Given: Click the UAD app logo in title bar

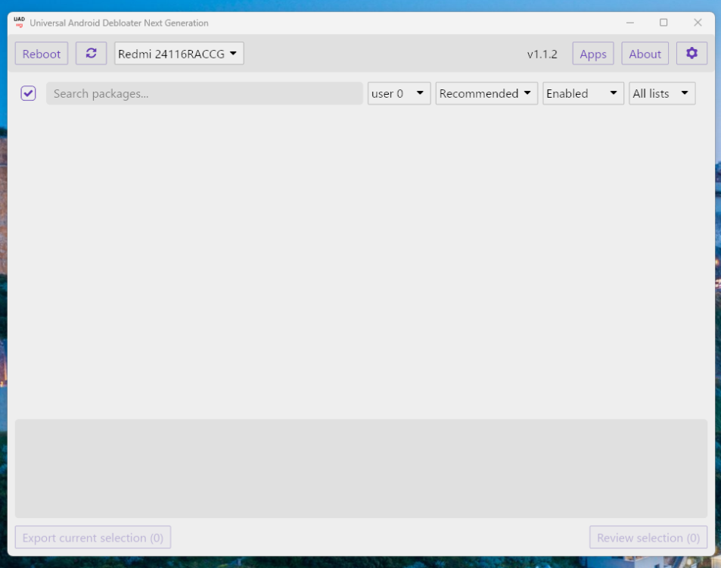Looking at the screenshot, I should coord(19,23).
